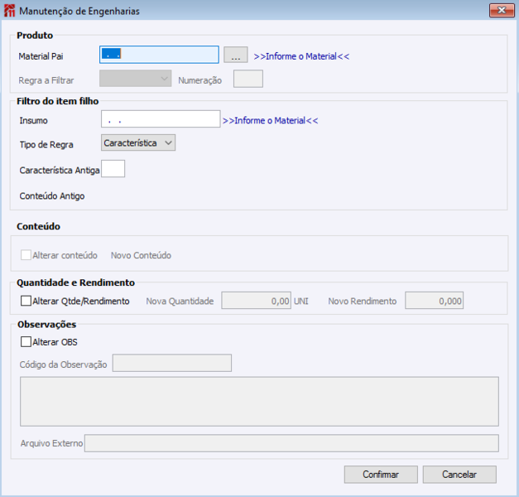Click the 'Filtro do item filho' heading

58,101
